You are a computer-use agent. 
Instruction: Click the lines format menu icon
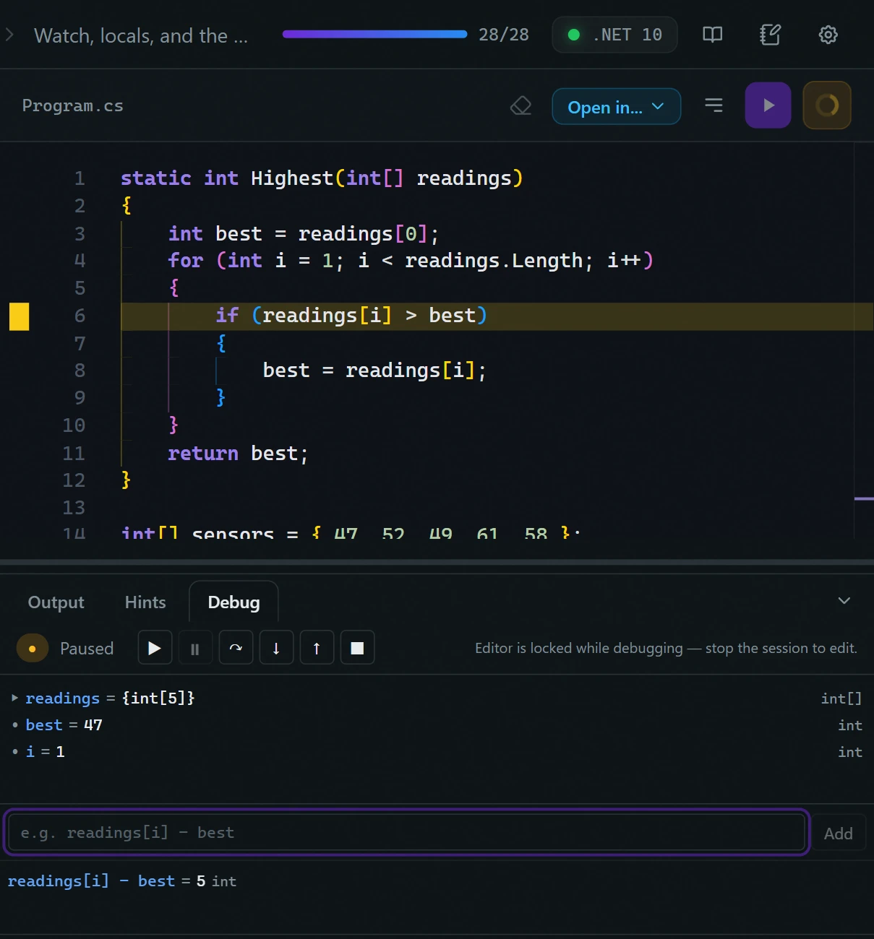coord(714,105)
